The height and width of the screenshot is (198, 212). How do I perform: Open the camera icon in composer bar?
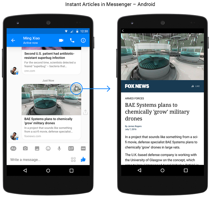point(25,148)
